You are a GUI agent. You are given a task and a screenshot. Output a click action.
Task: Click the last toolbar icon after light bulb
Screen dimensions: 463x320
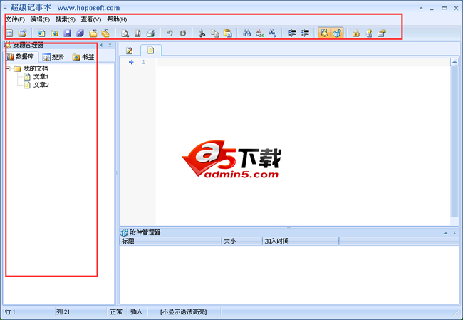pyautogui.click(x=382, y=33)
